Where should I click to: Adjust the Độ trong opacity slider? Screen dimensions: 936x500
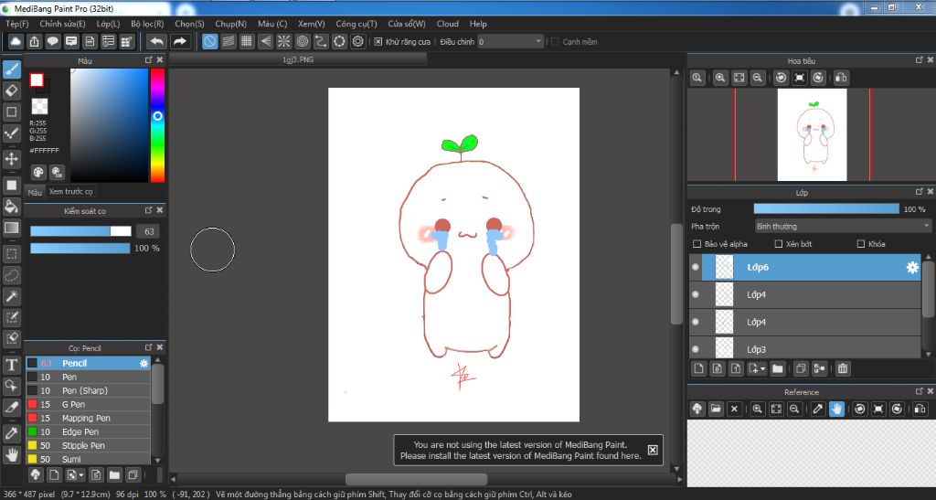click(x=826, y=208)
